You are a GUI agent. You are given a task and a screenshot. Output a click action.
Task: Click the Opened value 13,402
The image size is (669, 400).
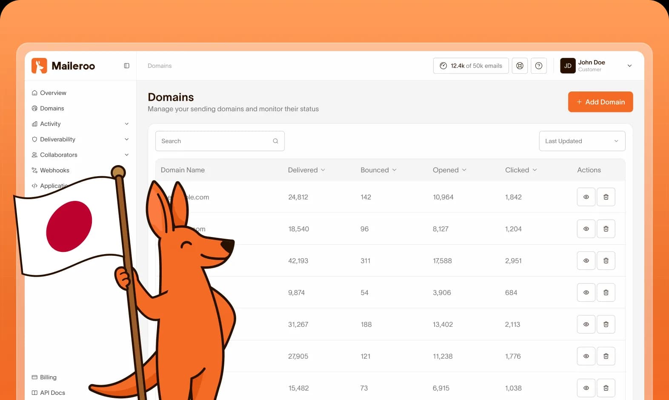pyautogui.click(x=443, y=325)
